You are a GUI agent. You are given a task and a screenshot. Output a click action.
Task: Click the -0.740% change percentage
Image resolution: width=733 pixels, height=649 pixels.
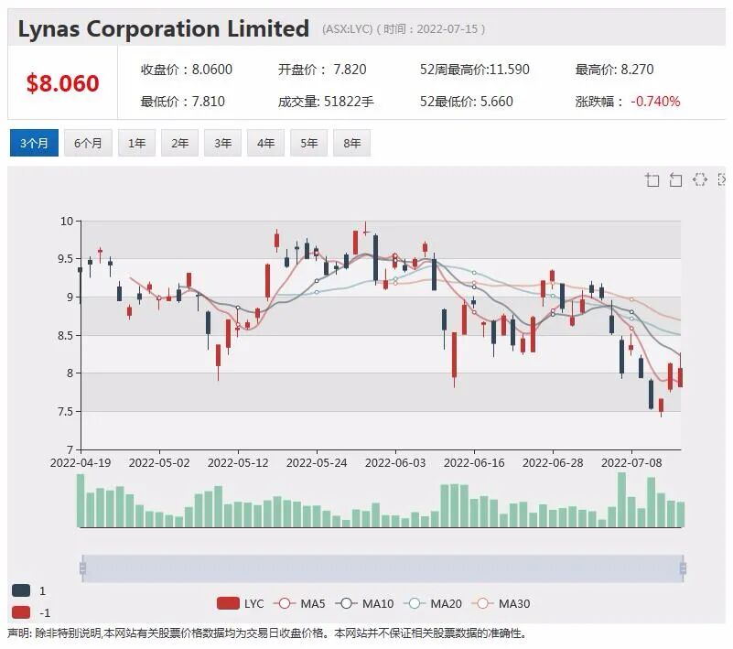tap(655, 102)
